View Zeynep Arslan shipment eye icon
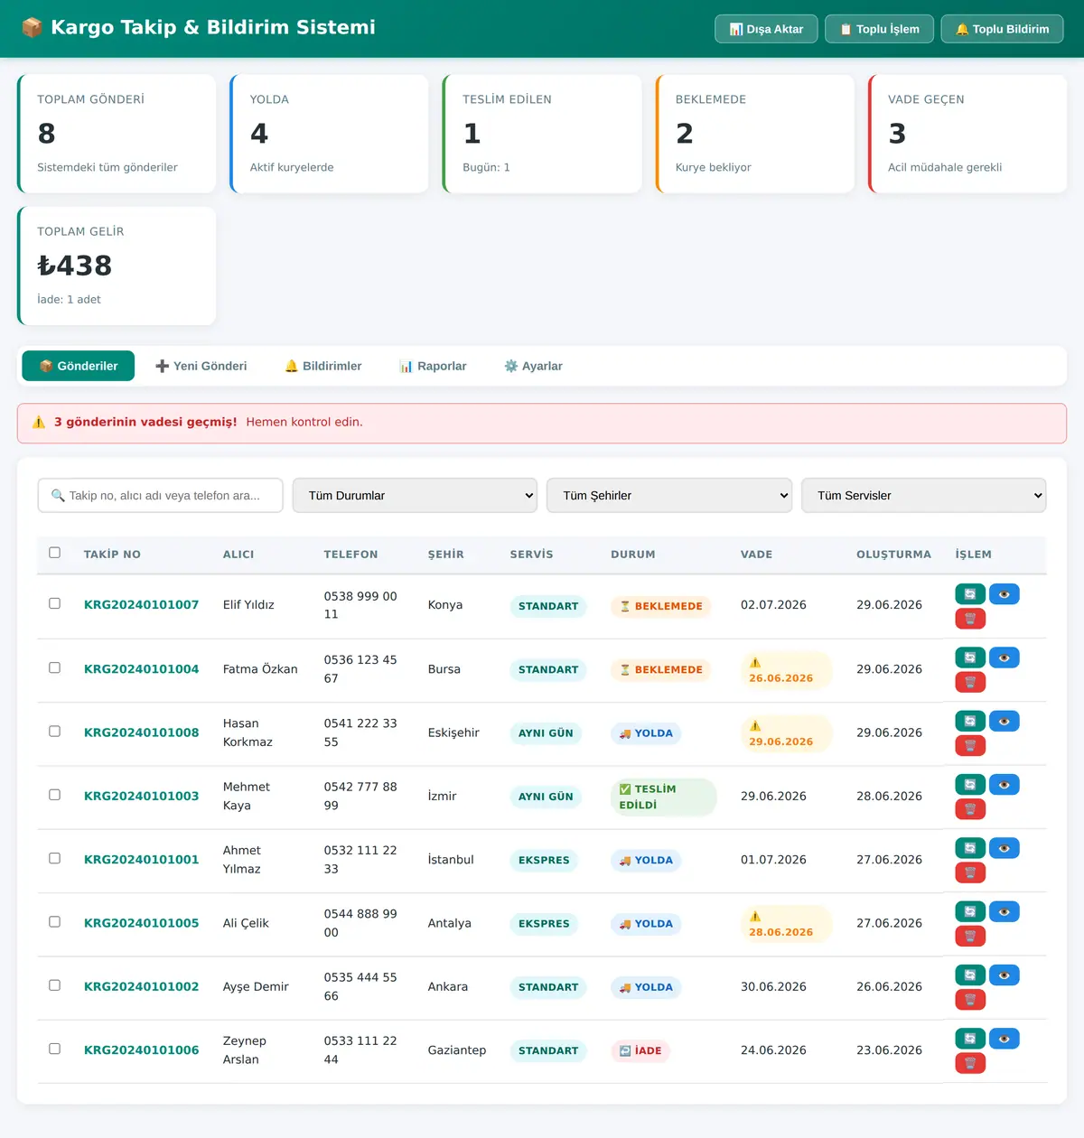 click(1005, 1039)
